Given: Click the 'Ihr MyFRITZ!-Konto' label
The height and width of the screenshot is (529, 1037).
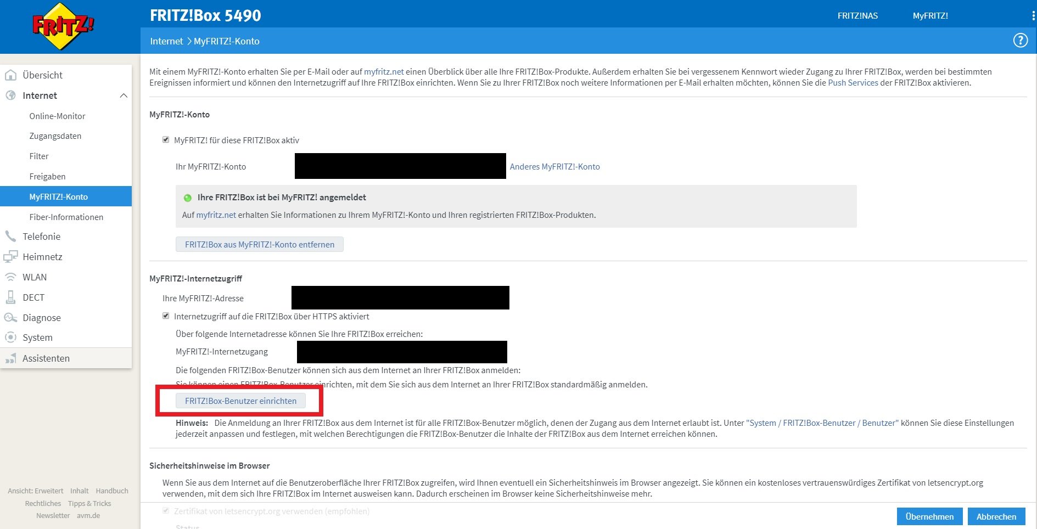Looking at the screenshot, I should tap(211, 167).
